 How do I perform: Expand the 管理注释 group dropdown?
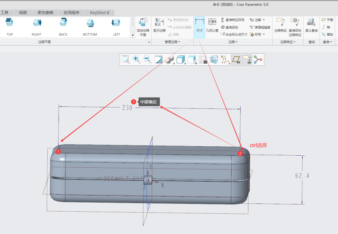tap(172, 42)
